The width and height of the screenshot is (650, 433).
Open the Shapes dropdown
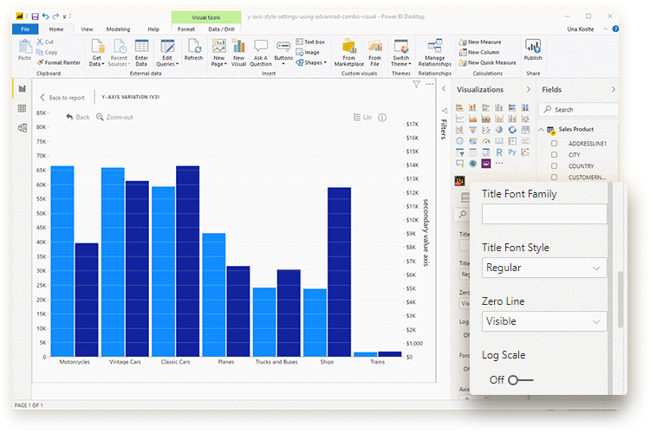(x=311, y=62)
